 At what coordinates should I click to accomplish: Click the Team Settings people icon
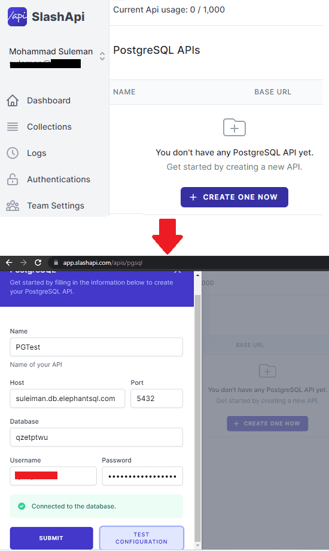13,206
